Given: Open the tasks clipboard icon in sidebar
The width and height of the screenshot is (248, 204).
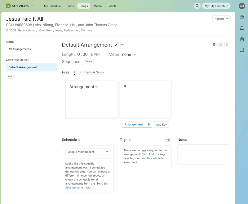Looking at the screenshot, I should tap(242, 40).
